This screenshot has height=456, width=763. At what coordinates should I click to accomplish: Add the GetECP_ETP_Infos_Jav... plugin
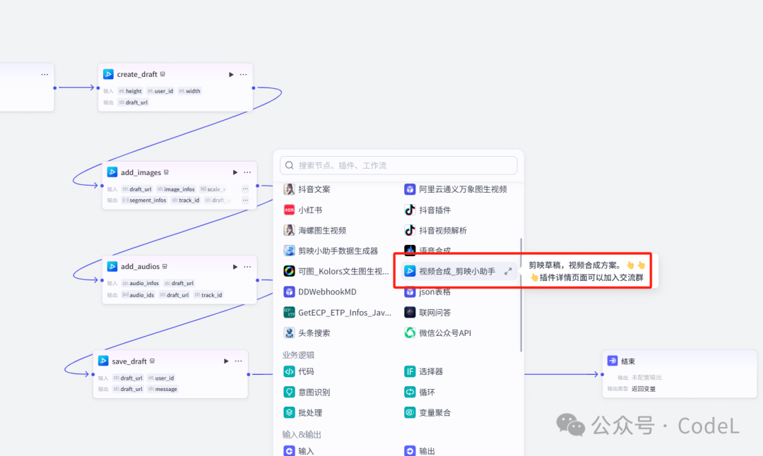336,313
